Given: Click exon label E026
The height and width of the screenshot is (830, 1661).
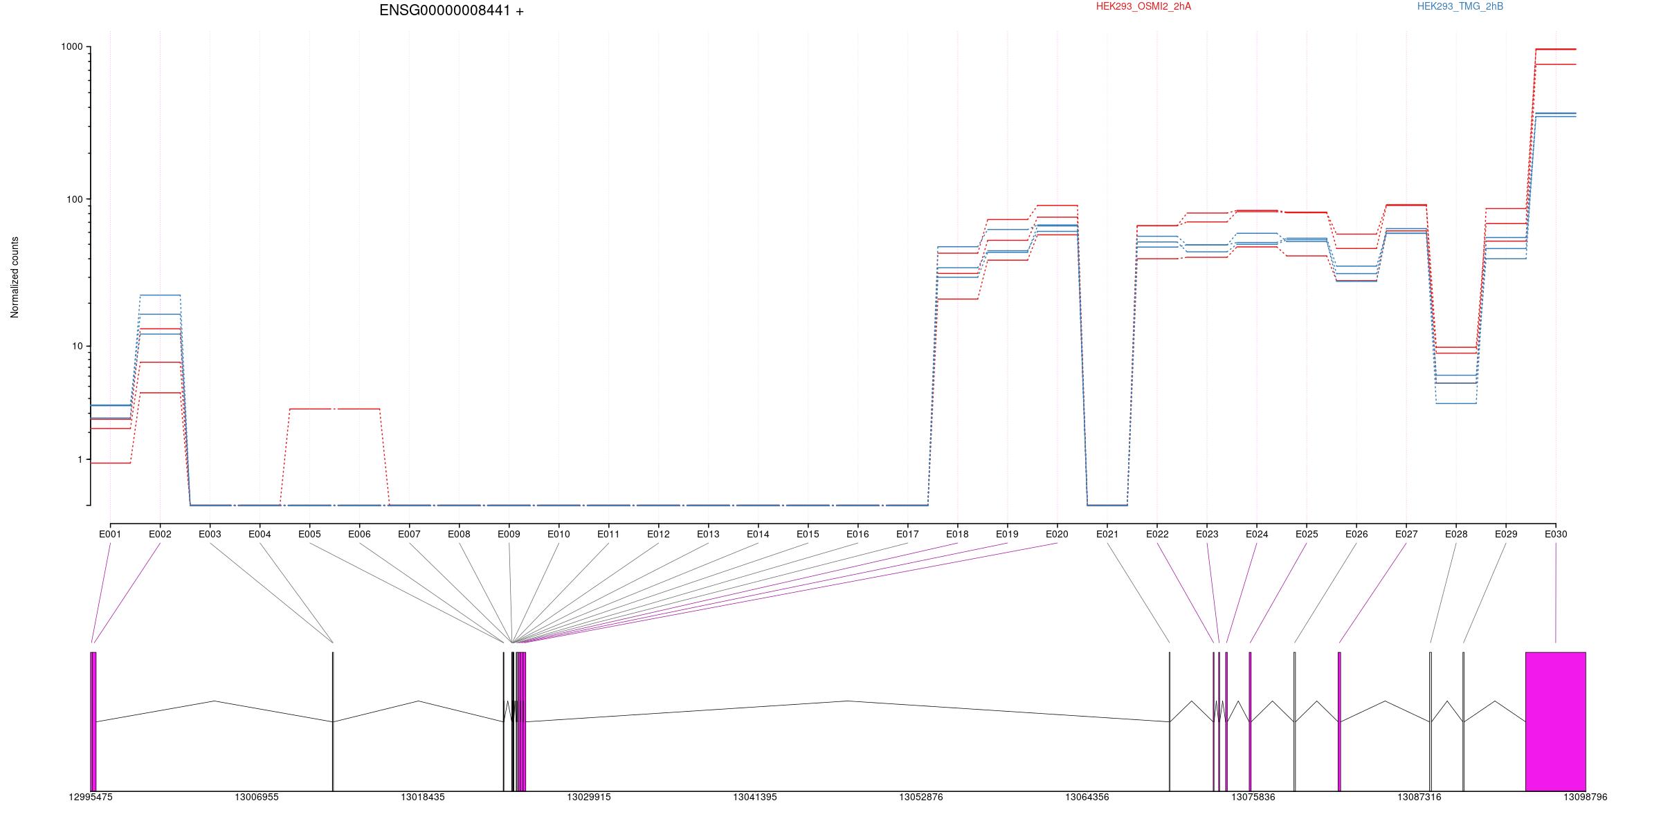Looking at the screenshot, I should click(x=1356, y=534).
